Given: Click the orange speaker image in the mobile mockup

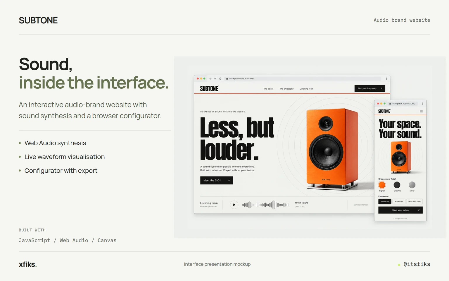Looking at the screenshot, I should click(400, 157).
